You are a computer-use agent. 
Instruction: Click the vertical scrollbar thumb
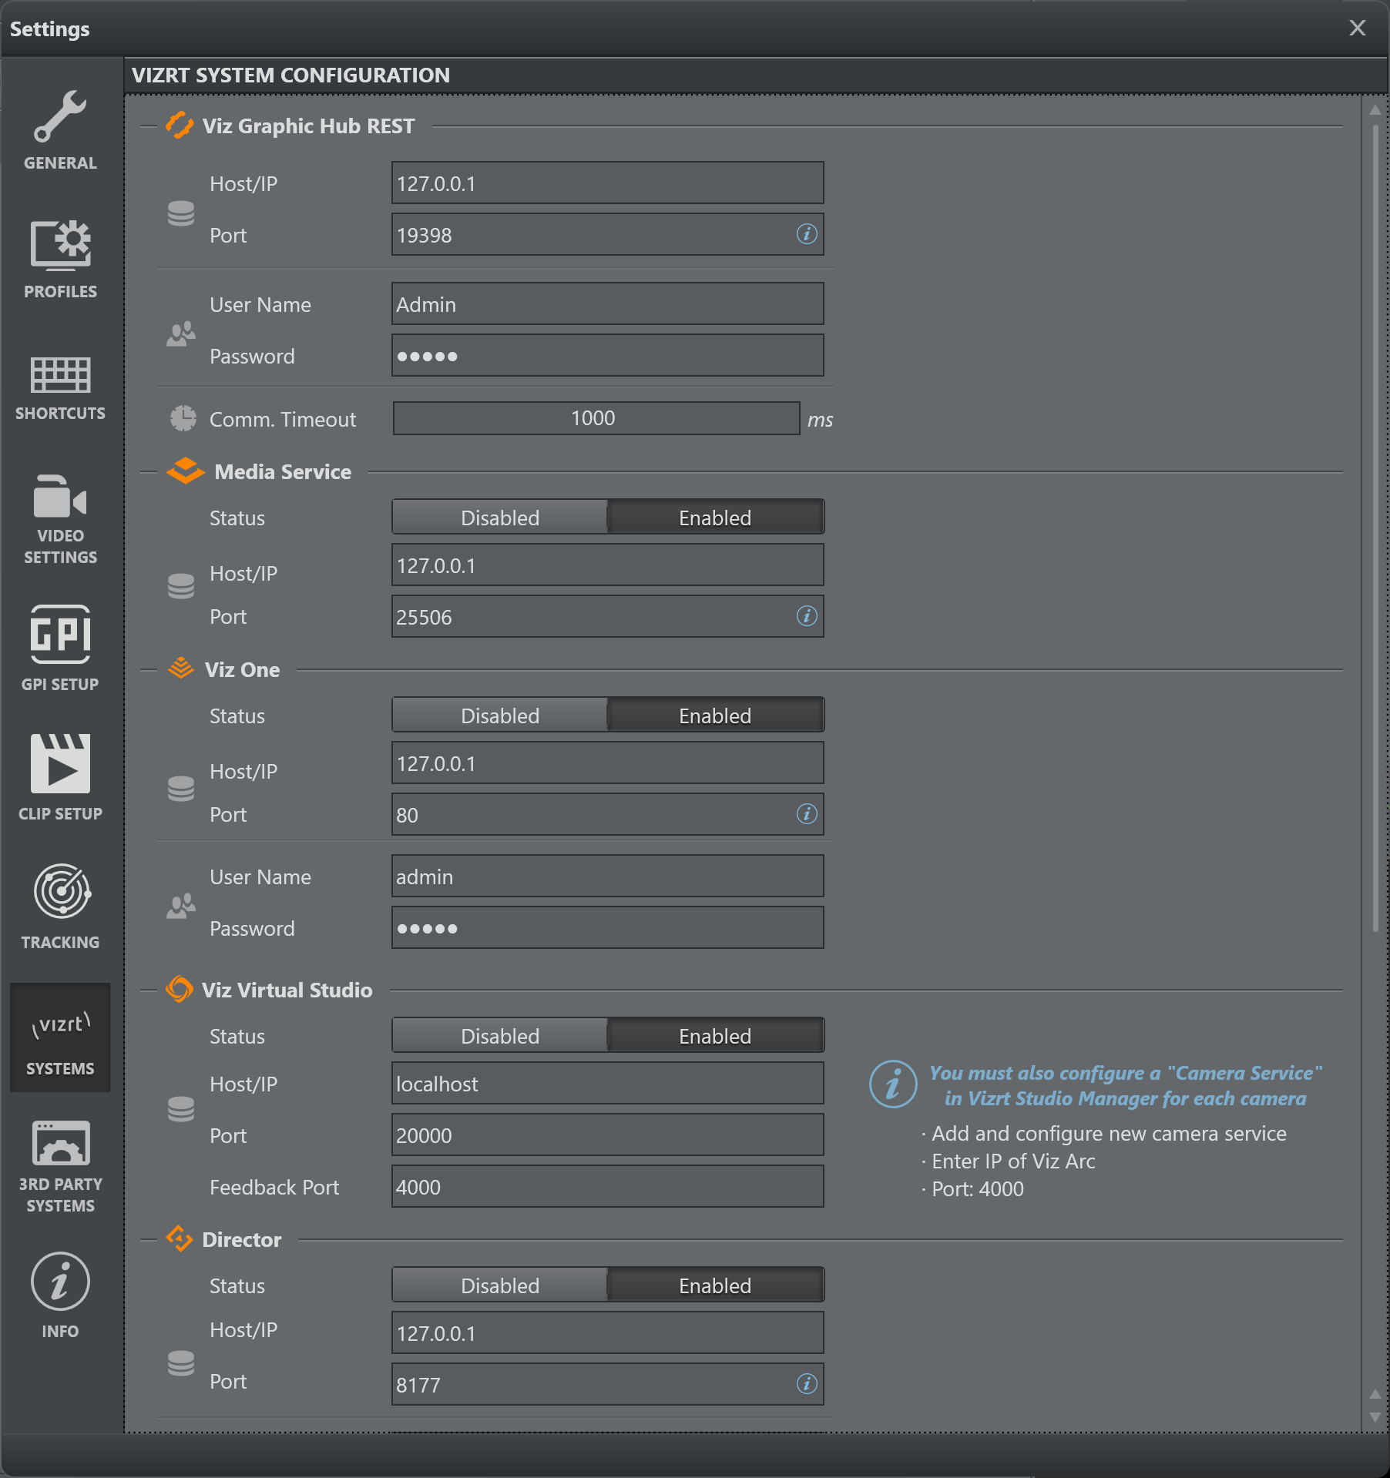tap(1375, 528)
